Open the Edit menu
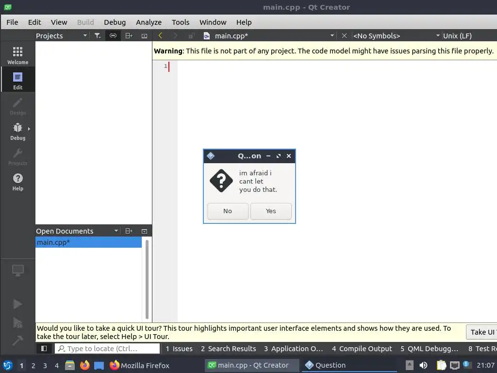 (34, 22)
